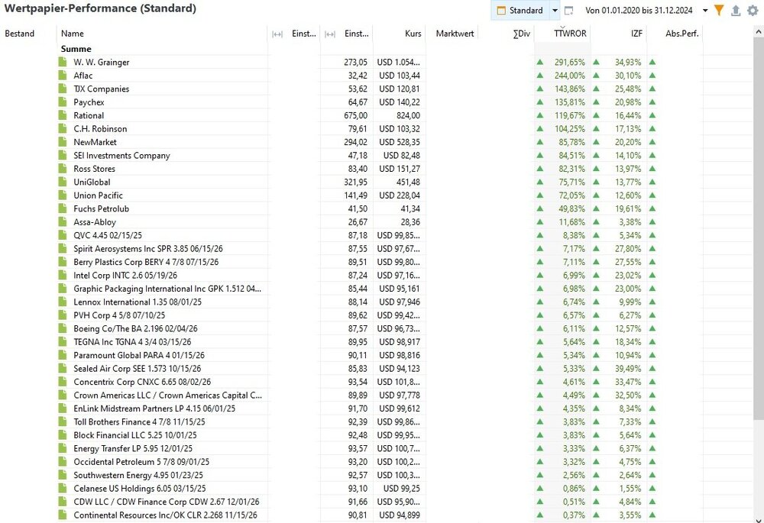The image size is (764, 523).
Task: Click the TTWROR trend arrow for Rational
Action: coord(540,115)
